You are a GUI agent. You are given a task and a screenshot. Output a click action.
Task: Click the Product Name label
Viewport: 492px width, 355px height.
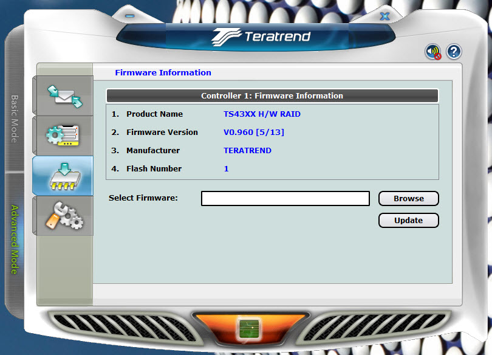[154, 114]
